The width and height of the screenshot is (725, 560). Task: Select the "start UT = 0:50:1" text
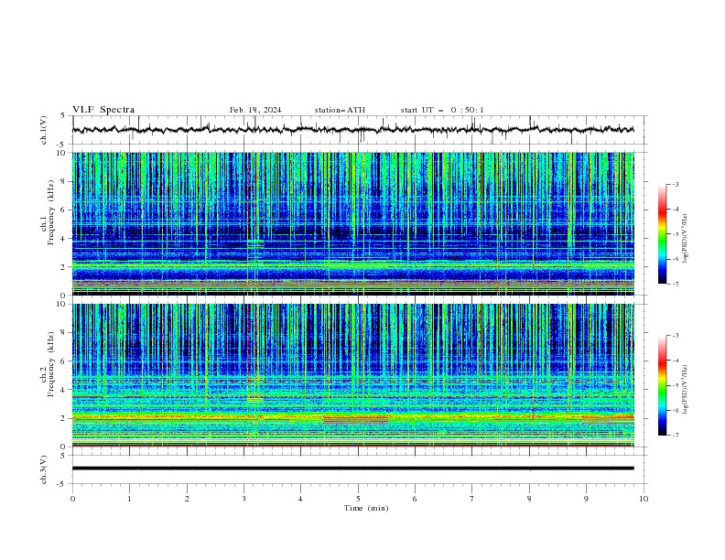(x=442, y=110)
